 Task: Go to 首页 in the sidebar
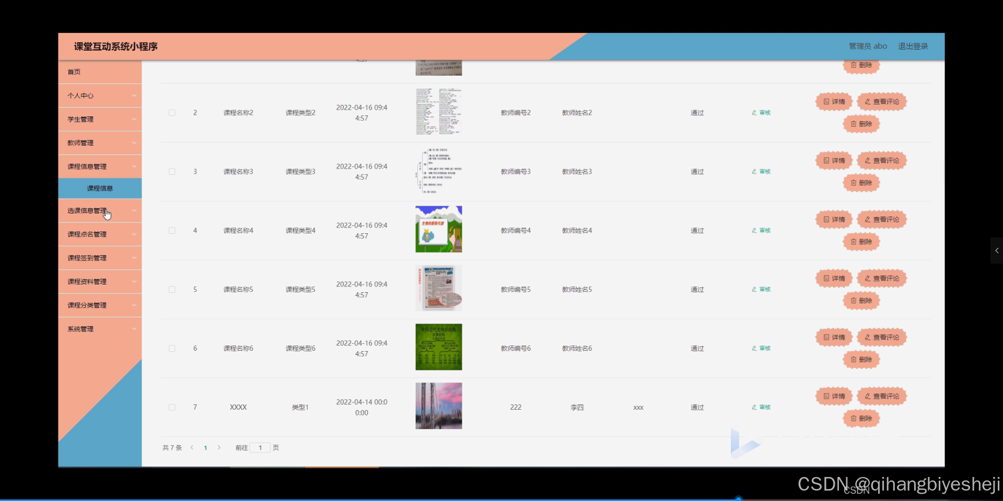[74, 71]
